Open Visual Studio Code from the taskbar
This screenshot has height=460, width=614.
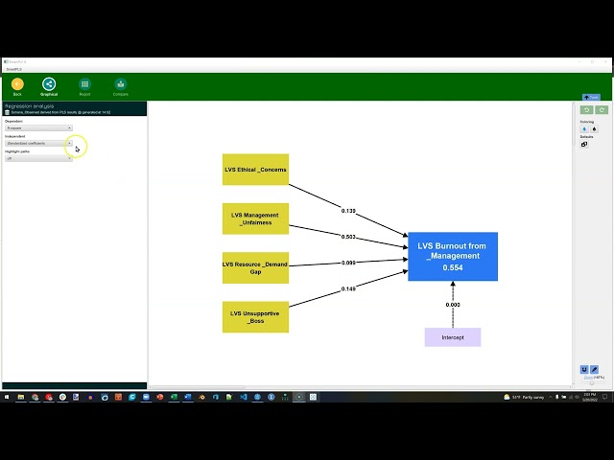pyautogui.click(x=243, y=397)
